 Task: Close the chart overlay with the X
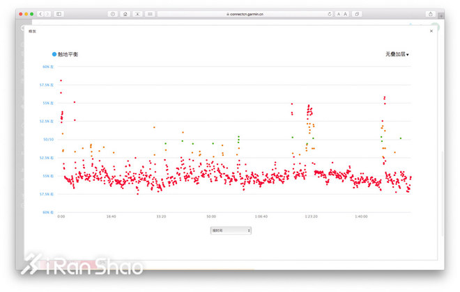pyautogui.click(x=431, y=31)
